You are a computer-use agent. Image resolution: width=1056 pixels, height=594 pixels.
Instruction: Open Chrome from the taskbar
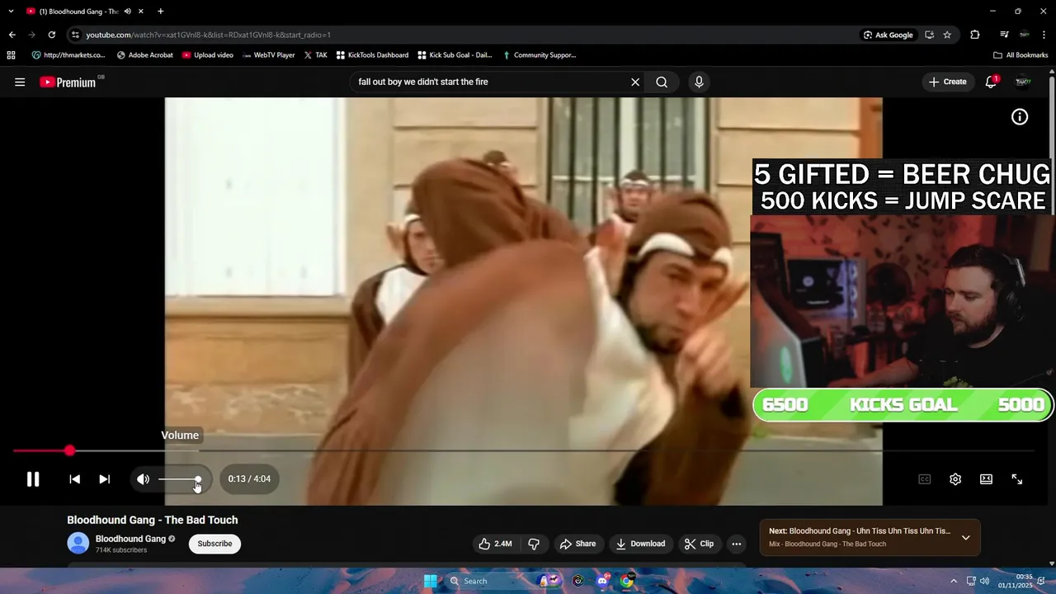tap(627, 581)
